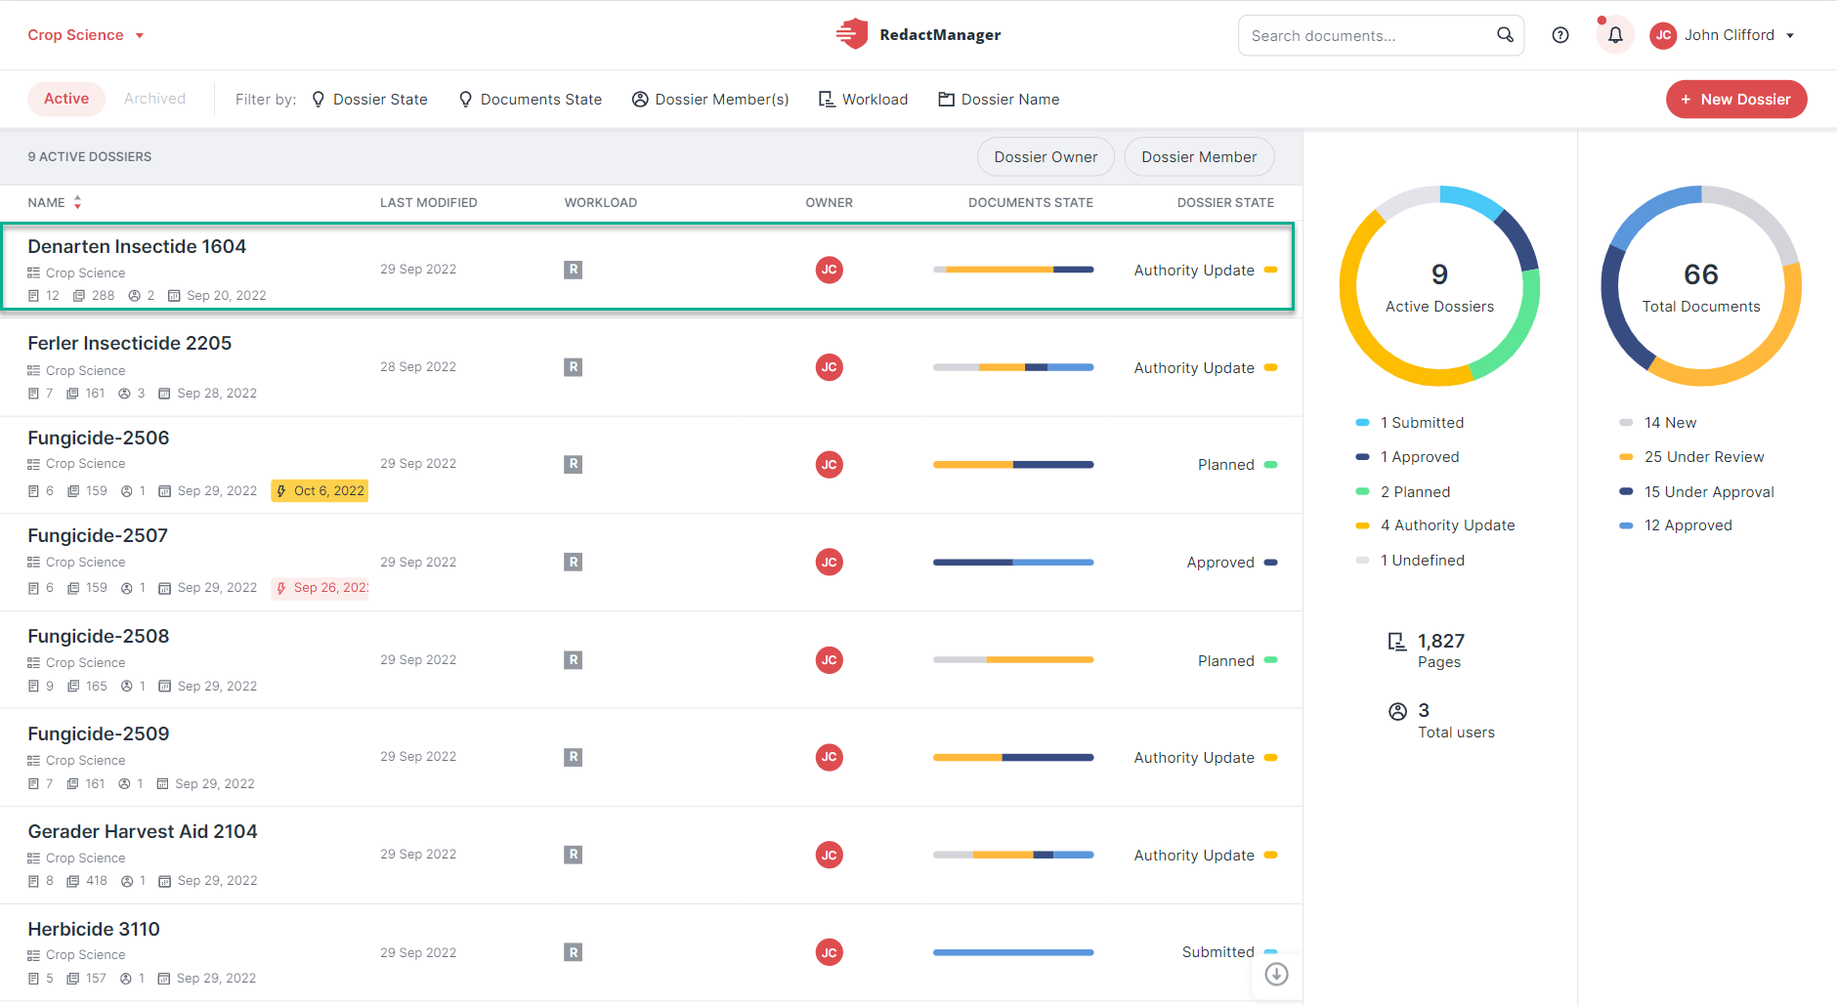Viewport: 1837px width, 1005px height.
Task: Open the Gerader Harvest Aid 2104 dossier
Action: pos(143,831)
